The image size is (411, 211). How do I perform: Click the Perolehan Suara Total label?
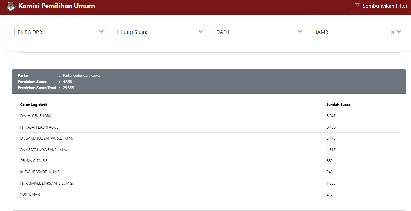pyautogui.click(x=37, y=88)
